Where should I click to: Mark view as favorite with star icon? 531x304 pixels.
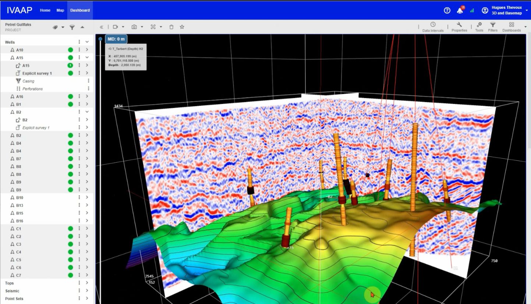click(182, 27)
